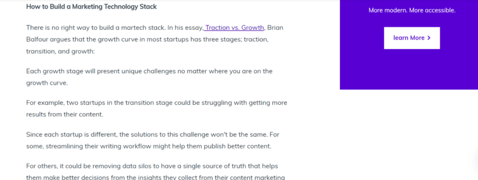Click the learn More button
The image size is (478, 180).
[412, 38]
